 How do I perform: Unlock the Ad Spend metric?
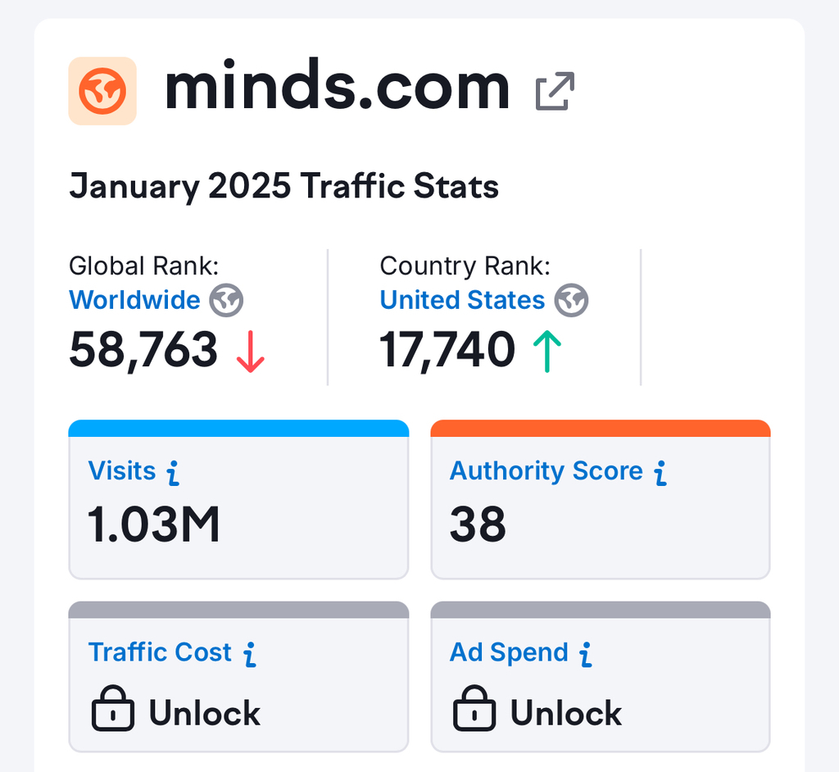click(x=565, y=713)
